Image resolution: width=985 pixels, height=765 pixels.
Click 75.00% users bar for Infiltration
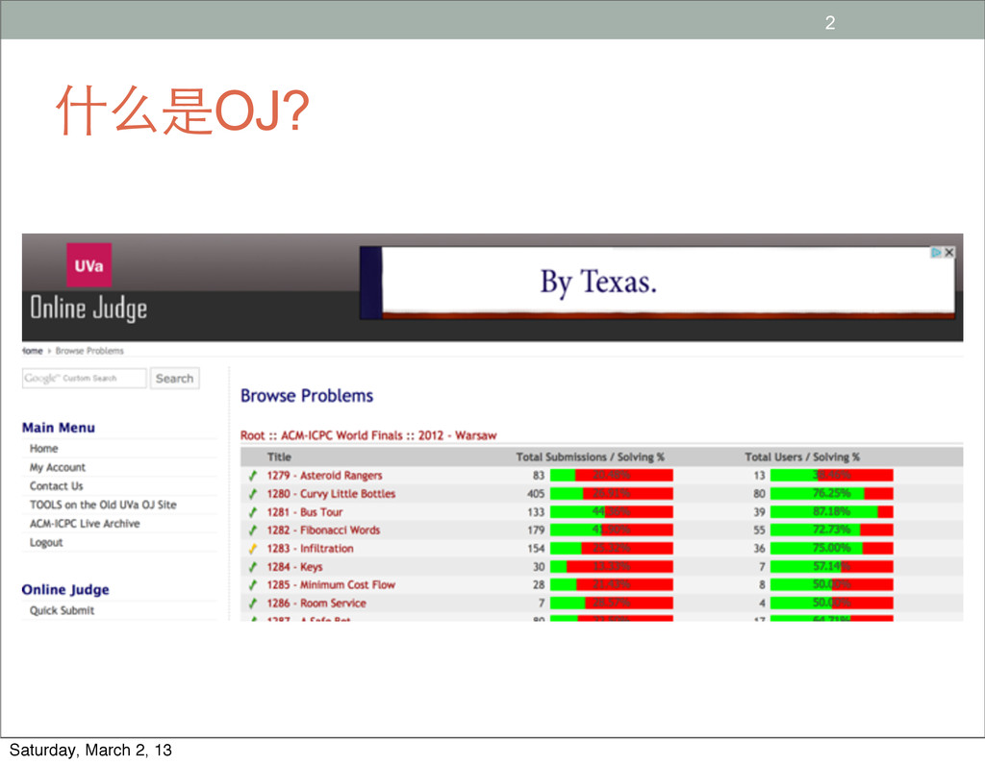pos(832,549)
